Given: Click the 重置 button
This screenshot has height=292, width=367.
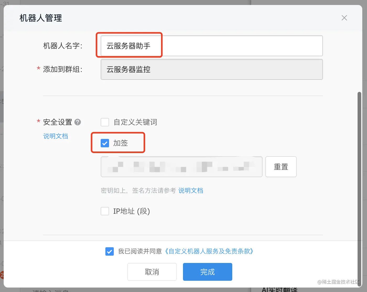Looking at the screenshot, I should tap(281, 167).
